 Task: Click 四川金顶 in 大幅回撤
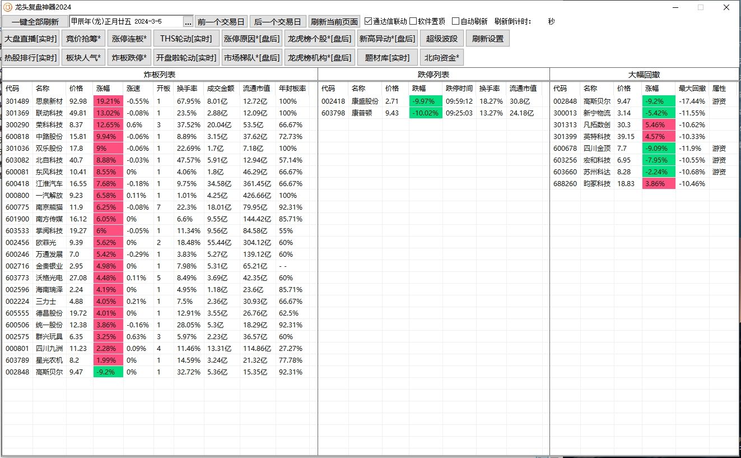(x=597, y=149)
